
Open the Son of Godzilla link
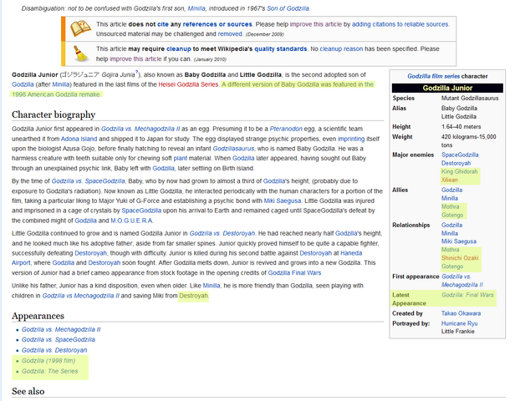pos(288,8)
